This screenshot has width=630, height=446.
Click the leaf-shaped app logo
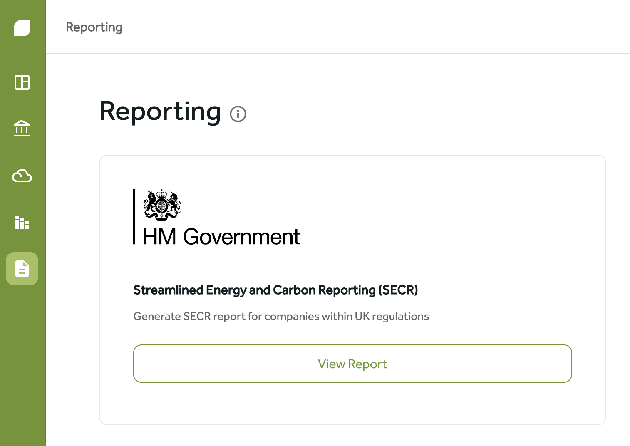(22, 28)
